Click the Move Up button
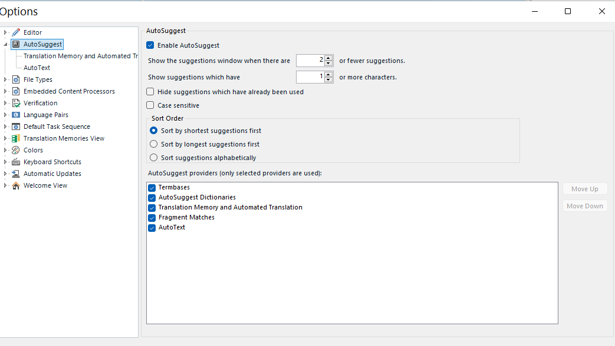The height and width of the screenshot is (346, 615). click(x=585, y=189)
